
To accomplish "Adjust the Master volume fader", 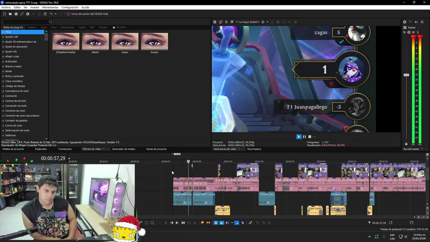I will pyautogui.click(x=406, y=75).
